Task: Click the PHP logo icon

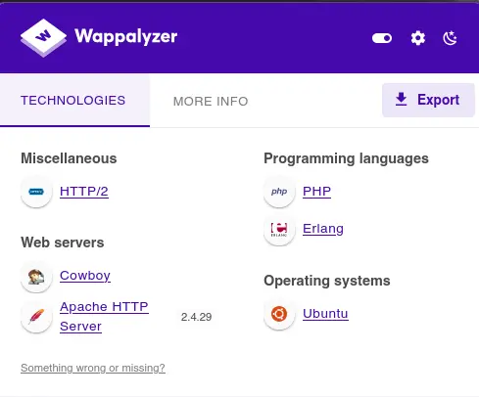Action: coord(279,192)
